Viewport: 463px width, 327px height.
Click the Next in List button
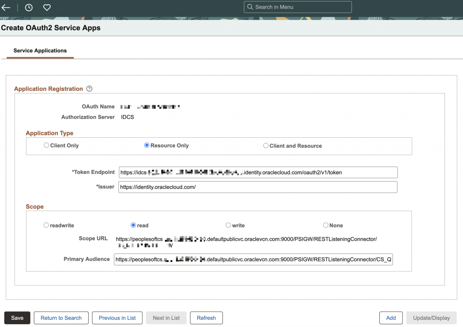166,318
